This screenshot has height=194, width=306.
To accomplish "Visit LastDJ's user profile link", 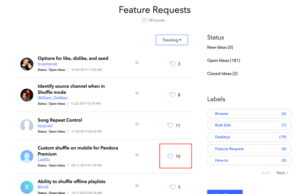I will tap(44, 160).
